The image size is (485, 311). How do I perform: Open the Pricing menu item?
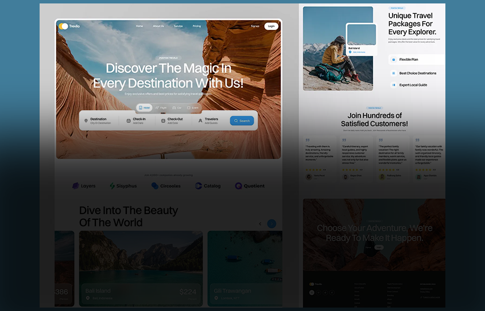(197, 26)
